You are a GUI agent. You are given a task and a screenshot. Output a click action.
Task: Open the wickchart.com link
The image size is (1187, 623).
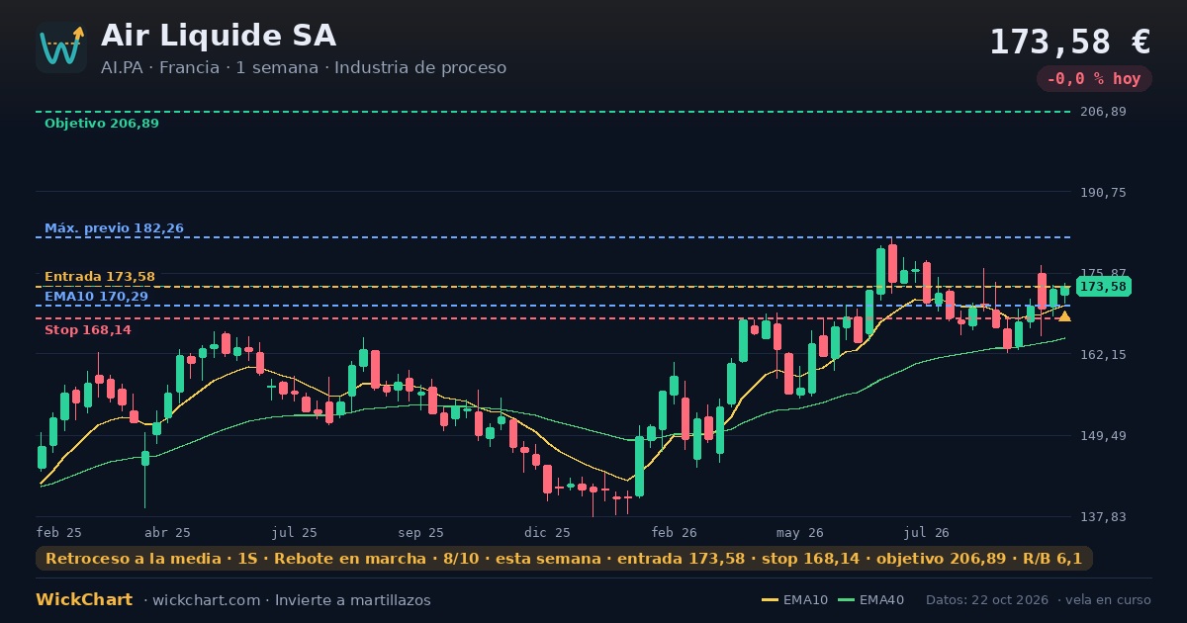point(208,600)
